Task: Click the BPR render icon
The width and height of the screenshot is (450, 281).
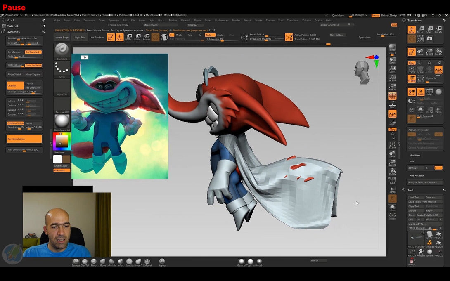Action: [392, 47]
